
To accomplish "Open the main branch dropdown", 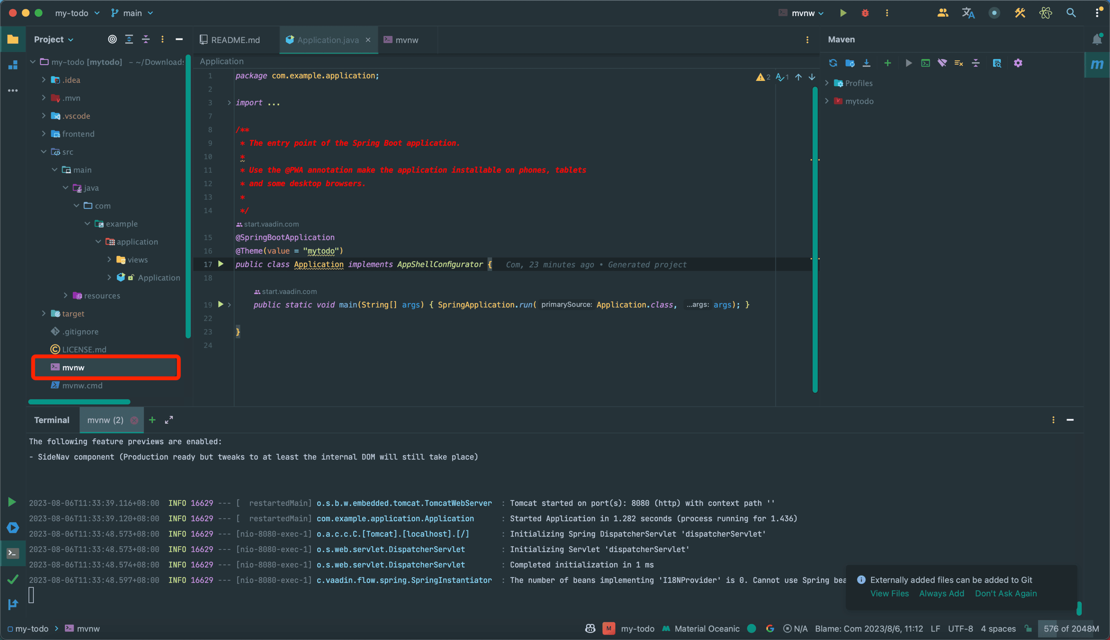I will (x=132, y=13).
